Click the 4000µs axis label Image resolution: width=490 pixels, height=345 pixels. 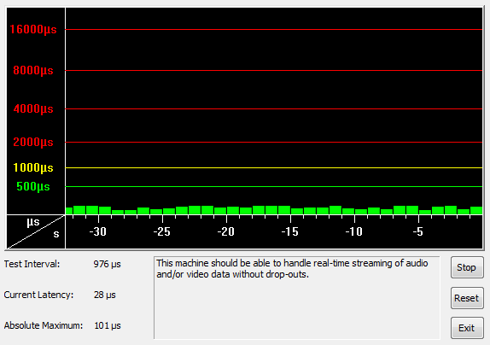click(33, 109)
